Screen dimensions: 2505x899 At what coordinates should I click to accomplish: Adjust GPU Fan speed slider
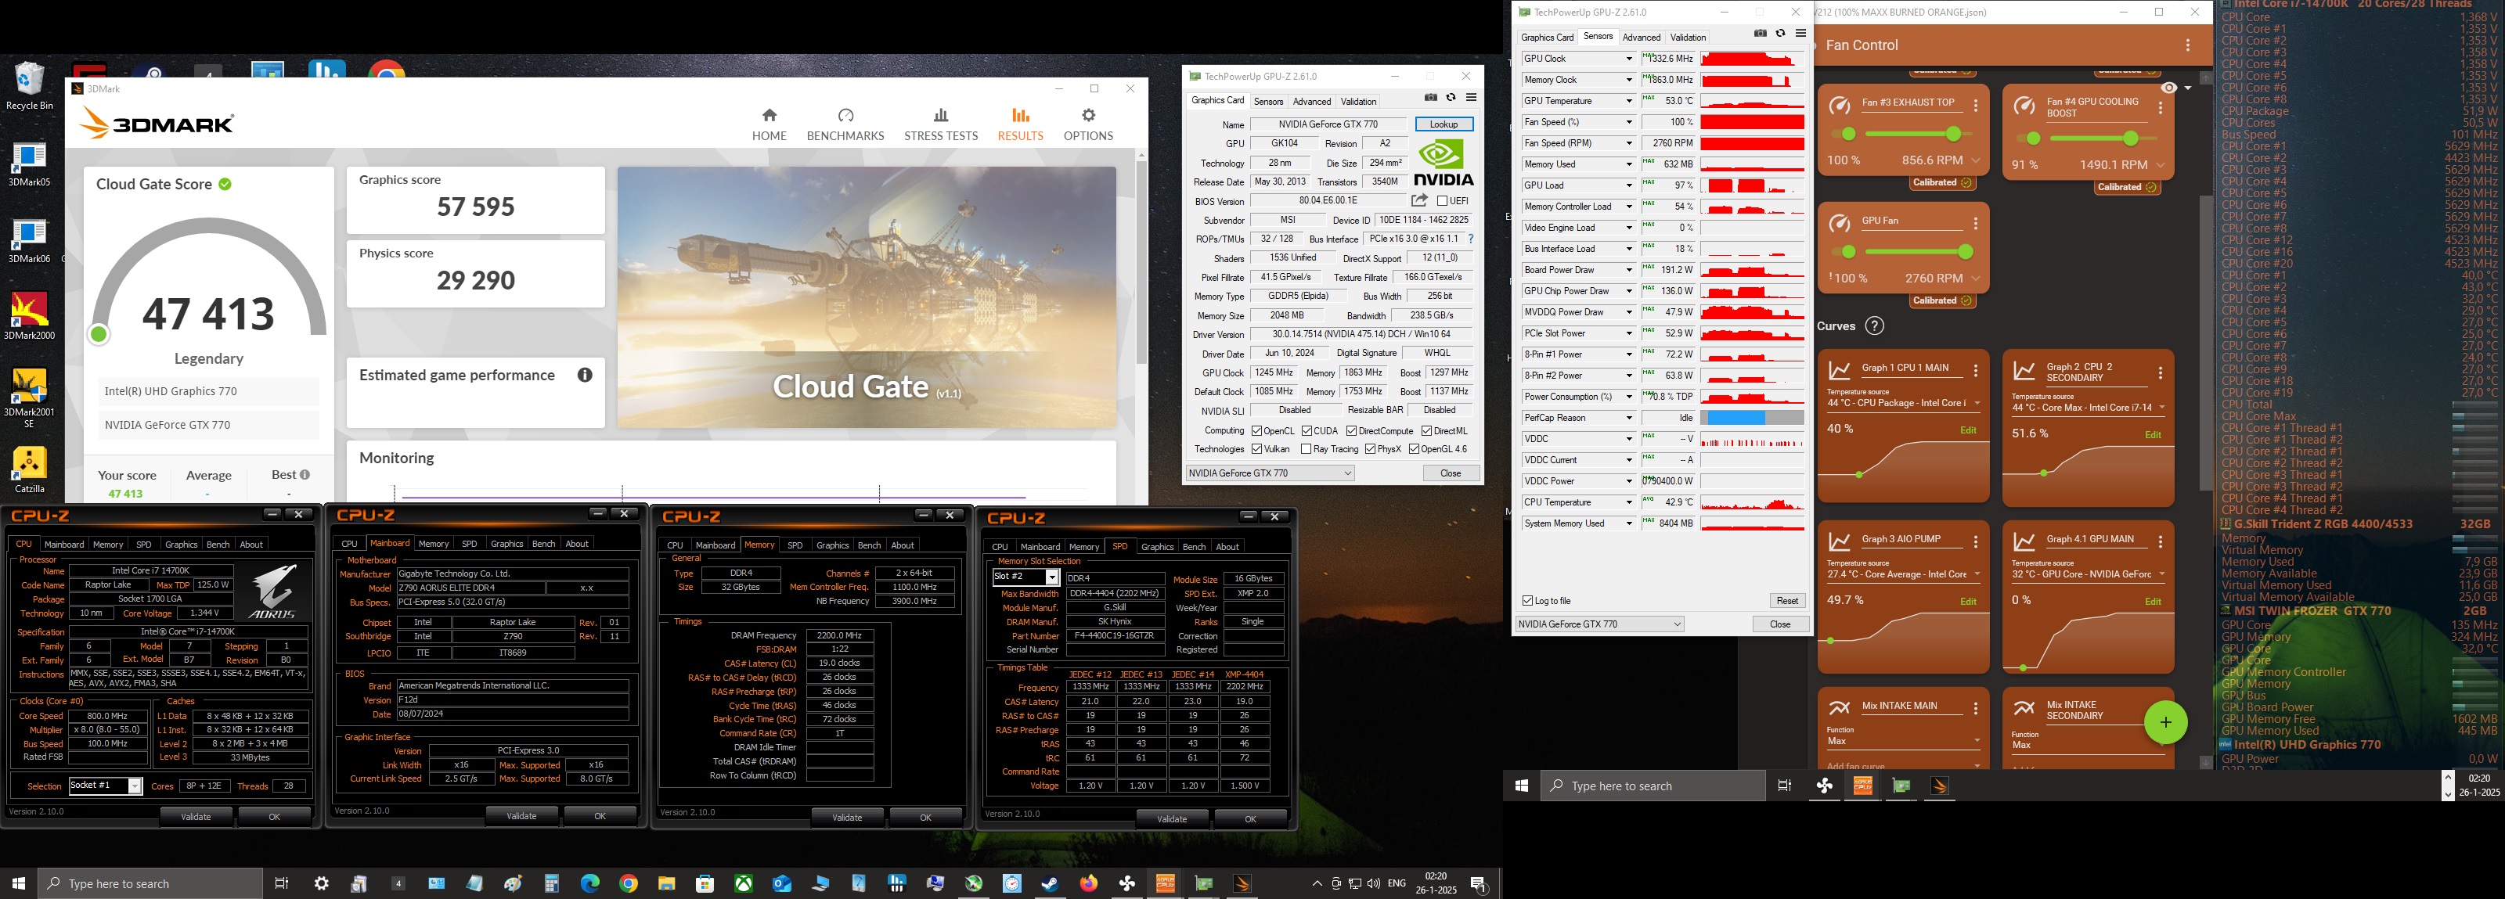1919,253
